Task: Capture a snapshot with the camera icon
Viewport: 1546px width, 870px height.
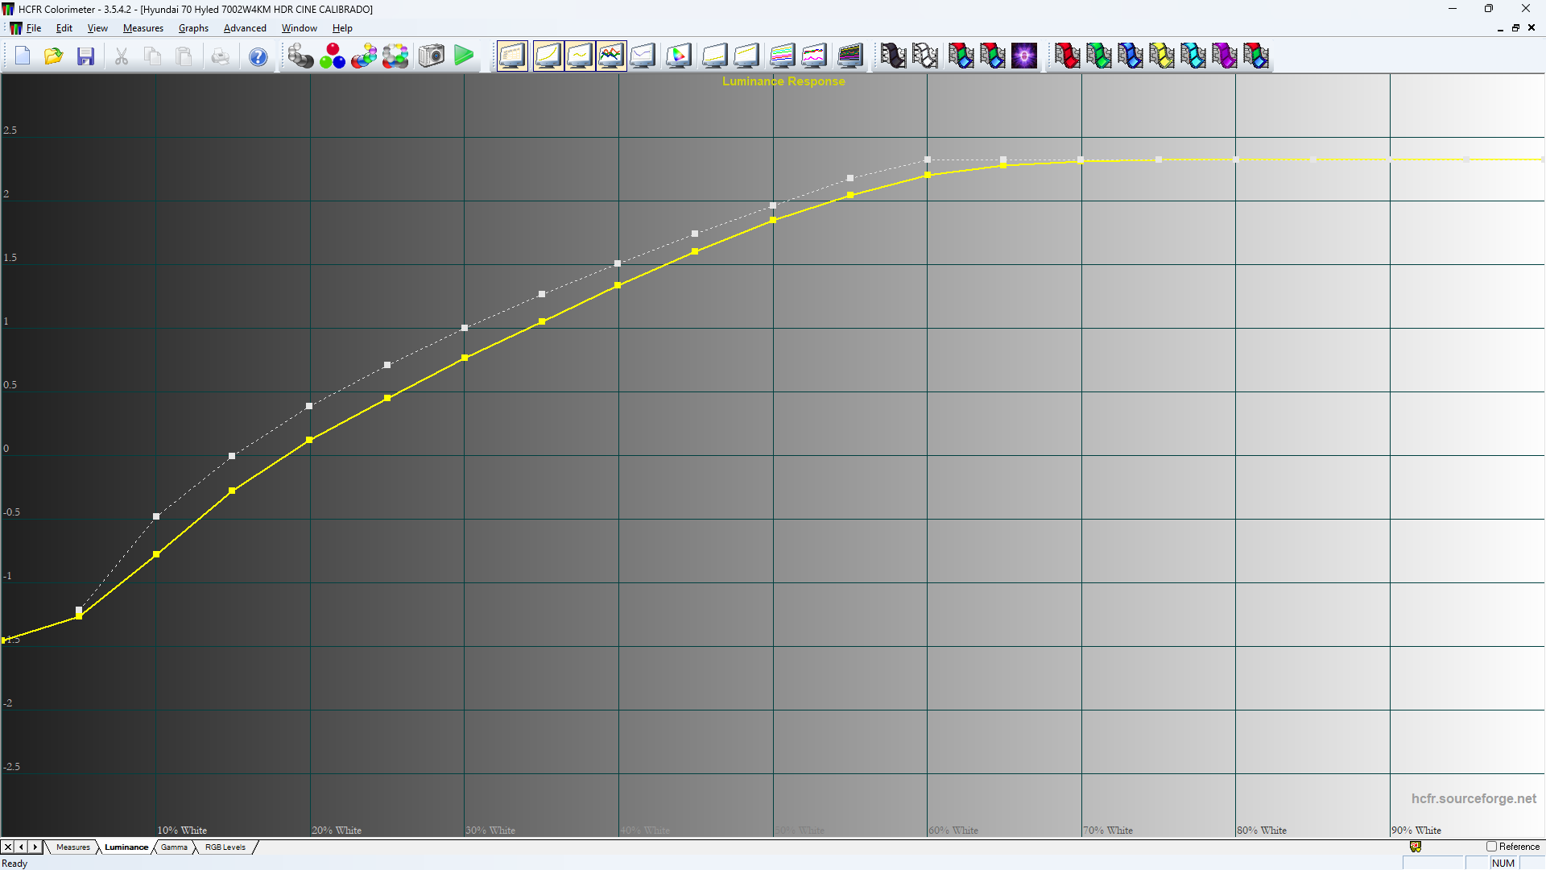Action: [x=432, y=56]
